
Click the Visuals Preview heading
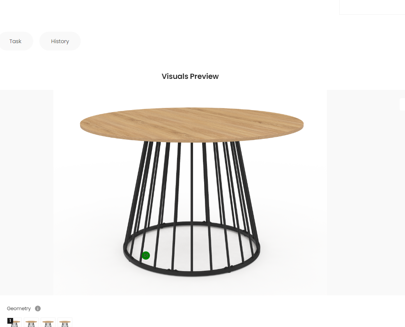190,76
